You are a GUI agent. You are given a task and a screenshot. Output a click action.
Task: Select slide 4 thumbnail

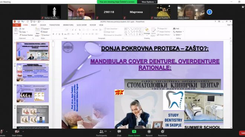point(33,114)
